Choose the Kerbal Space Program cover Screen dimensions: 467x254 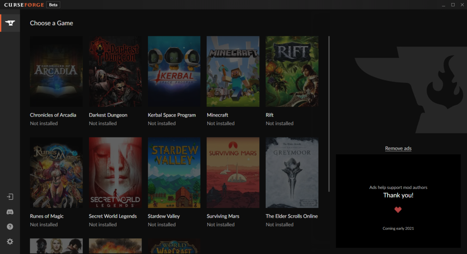click(x=174, y=71)
